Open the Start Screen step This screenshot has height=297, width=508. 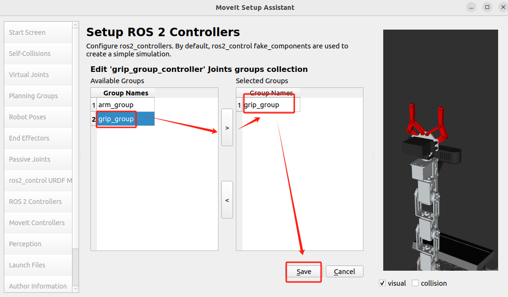pyautogui.click(x=38, y=32)
